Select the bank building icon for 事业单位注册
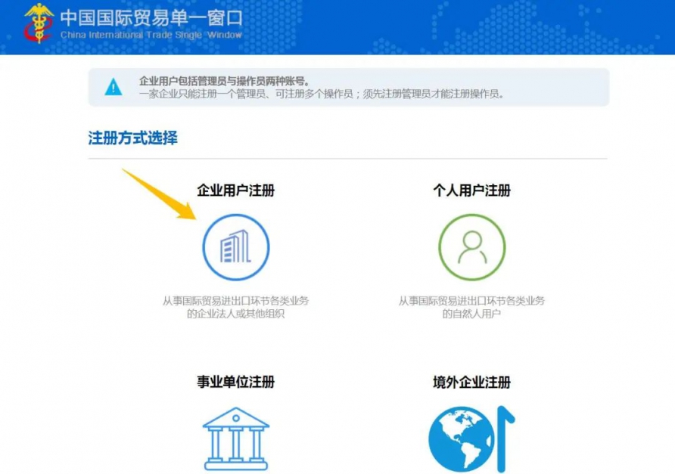 coord(236,438)
